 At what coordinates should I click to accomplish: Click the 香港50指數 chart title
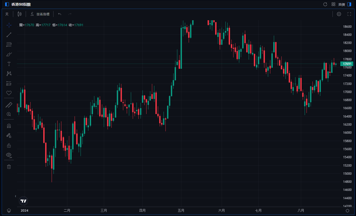pos(21,4)
